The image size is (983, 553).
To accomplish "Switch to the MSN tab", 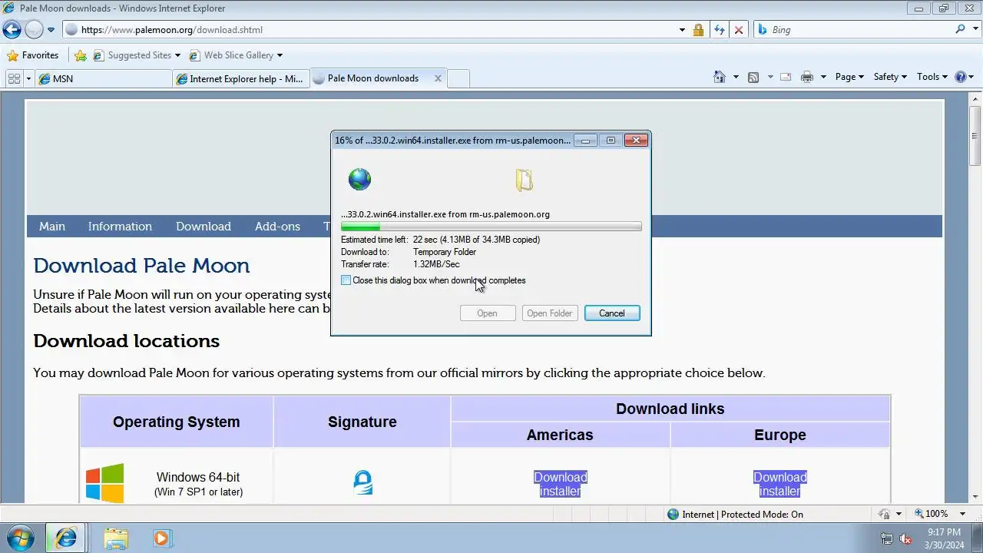I will click(104, 78).
